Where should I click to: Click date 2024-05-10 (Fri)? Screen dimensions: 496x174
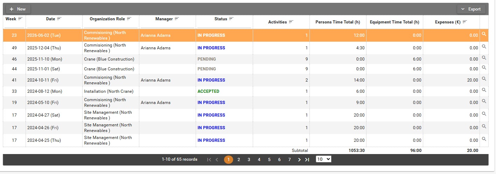pyautogui.click(x=43, y=103)
